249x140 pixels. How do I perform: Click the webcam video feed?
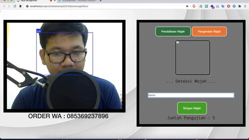pos(65,66)
